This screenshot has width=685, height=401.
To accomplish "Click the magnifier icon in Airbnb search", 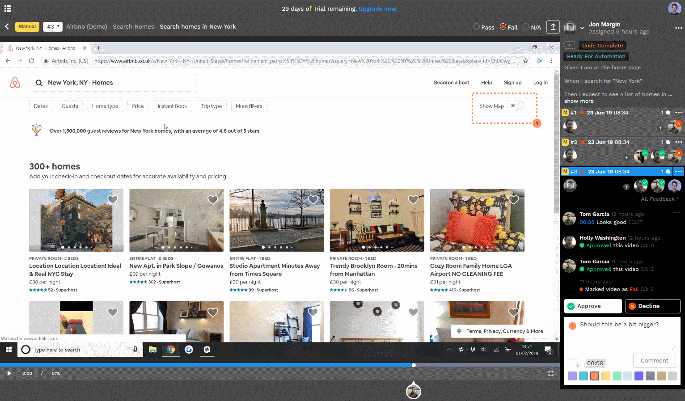I will point(39,83).
